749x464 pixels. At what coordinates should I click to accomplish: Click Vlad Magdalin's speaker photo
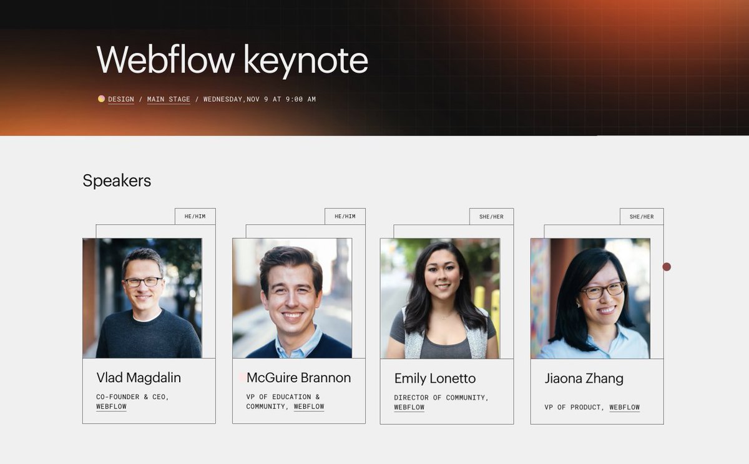point(142,297)
